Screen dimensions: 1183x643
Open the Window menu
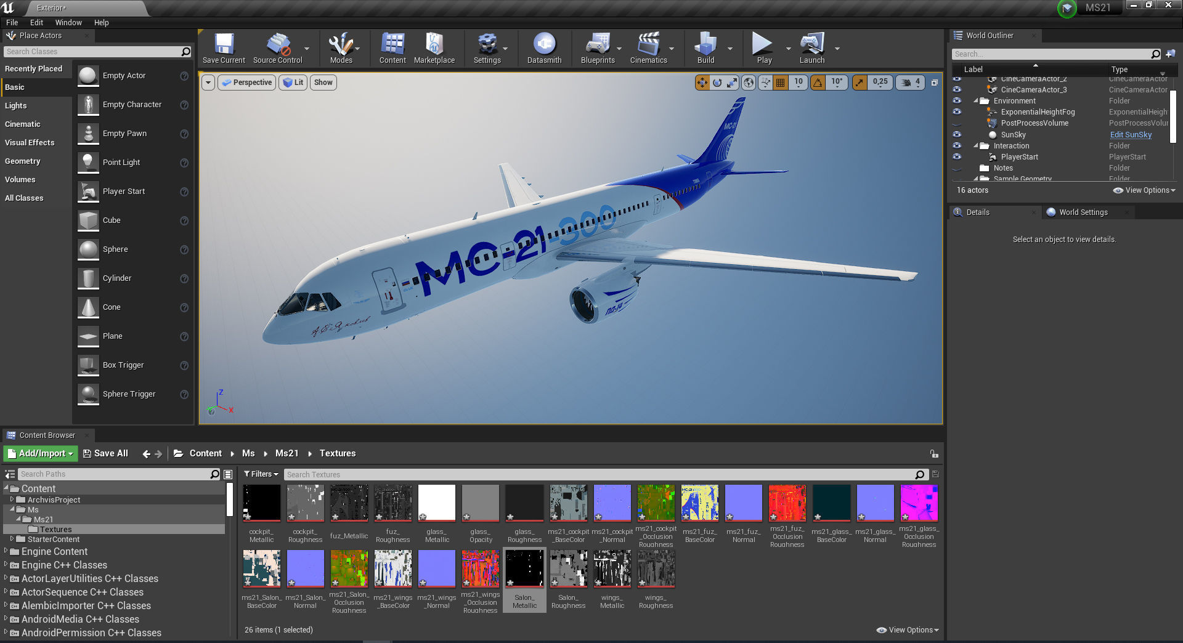click(x=68, y=23)
